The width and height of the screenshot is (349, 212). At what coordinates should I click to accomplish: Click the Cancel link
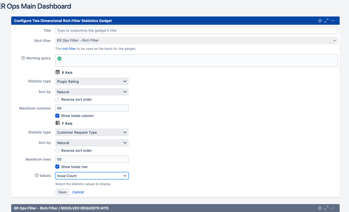pos(78,192)
